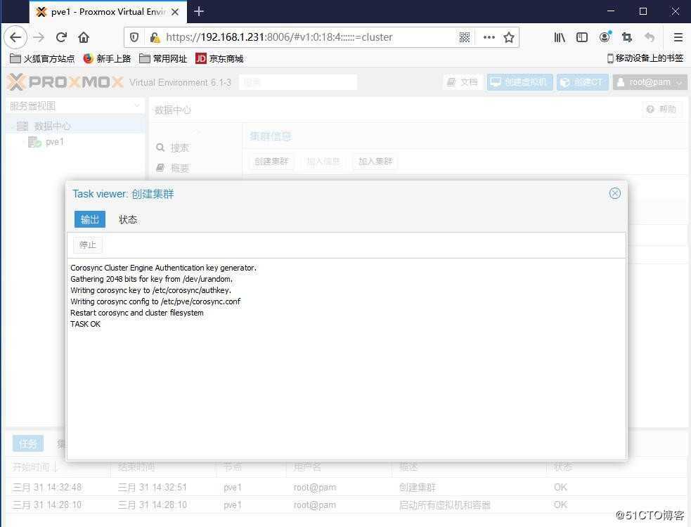Image resolution: width=691 pixels, height=527 pixels.
Task: Close the Task viewer dialog
Action: coord(615,193)
